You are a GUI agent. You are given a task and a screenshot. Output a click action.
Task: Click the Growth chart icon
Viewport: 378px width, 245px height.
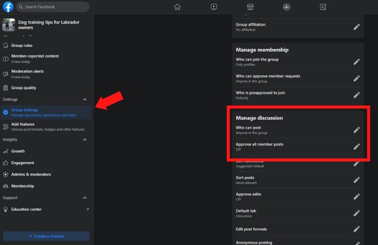(x=5, y=151)
